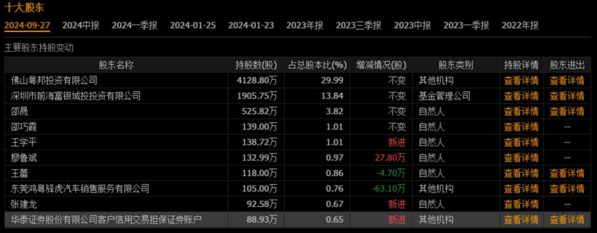Open the 2023一季报 tab
Viewport: 597px width, 233px height.
(466, 25)
